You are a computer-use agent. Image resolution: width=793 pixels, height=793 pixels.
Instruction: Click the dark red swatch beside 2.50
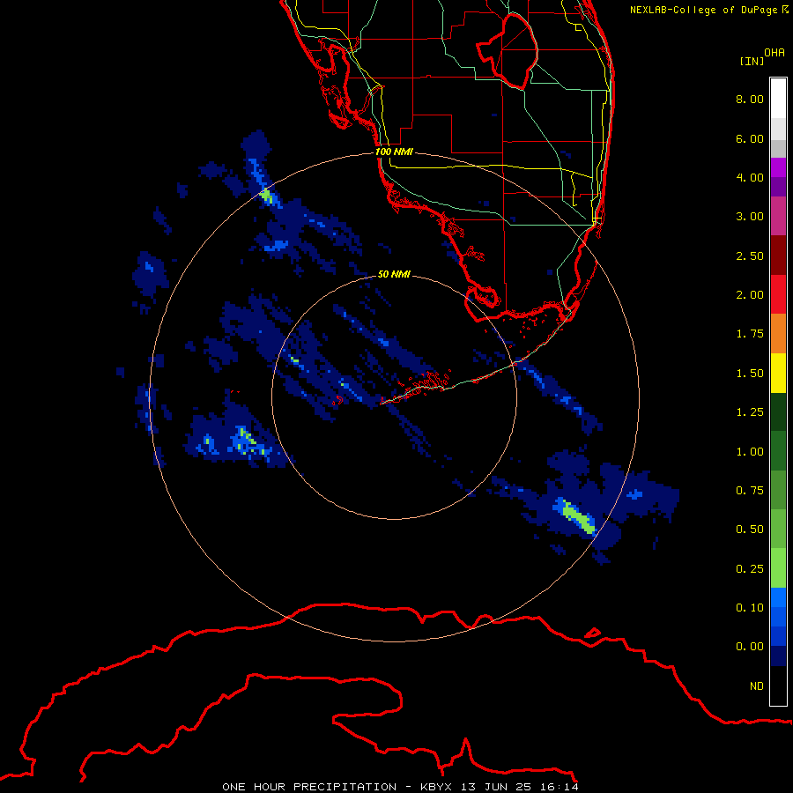point(778,256)
